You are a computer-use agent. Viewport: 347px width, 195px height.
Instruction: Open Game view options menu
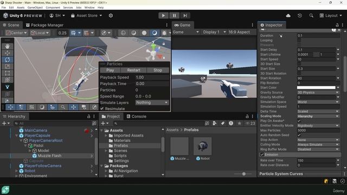point(252,25)
